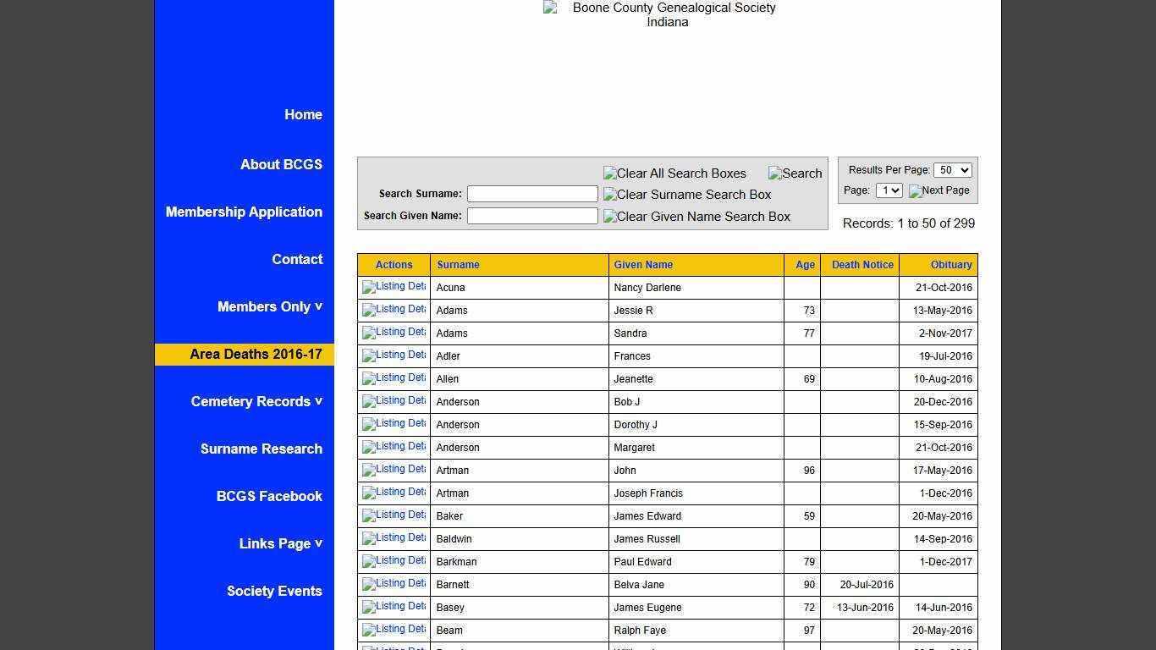Click Clear All Search Boxes icon
The height and width of the screenshot is (650, 1156).
click(674, 174)
